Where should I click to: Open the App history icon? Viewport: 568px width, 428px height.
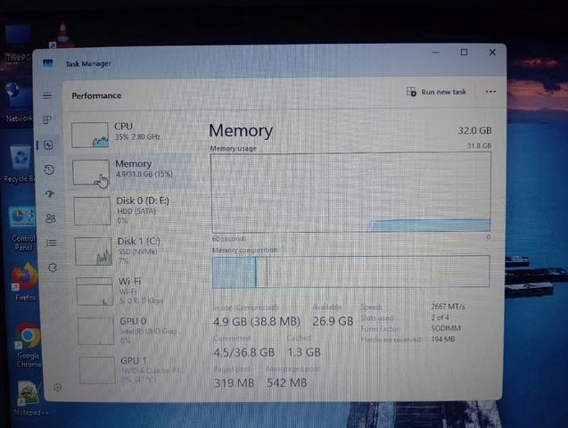(49, 169)
